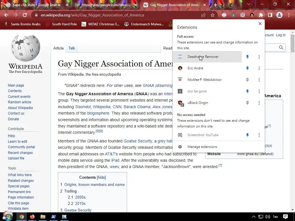
Task: Click the Wikipedia globe logo
Action: coord(25,48)
